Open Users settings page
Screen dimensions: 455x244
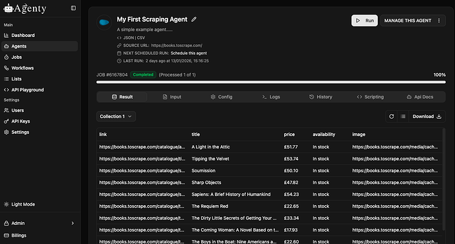pos(40,110)
